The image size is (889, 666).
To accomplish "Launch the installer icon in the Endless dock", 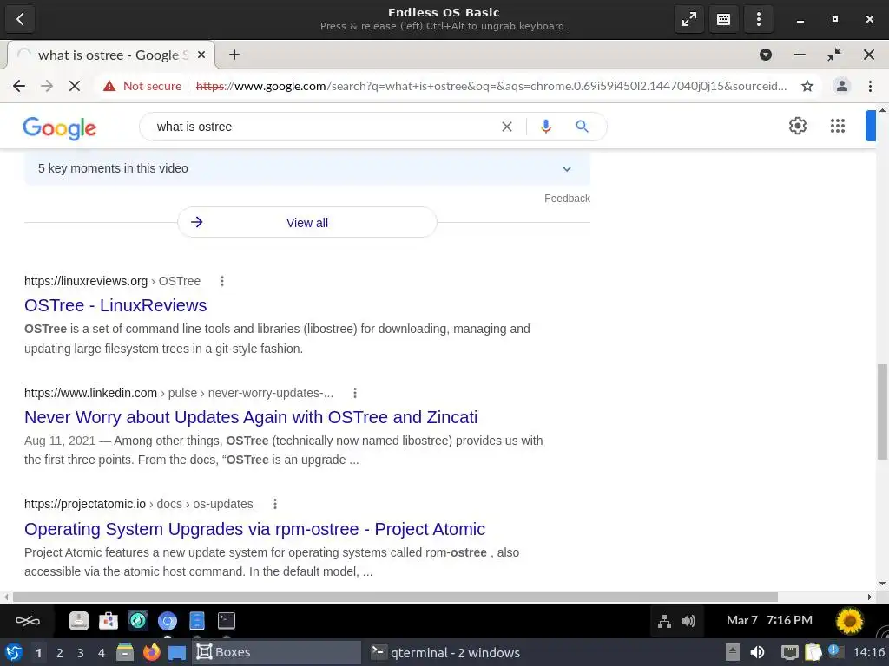I will pyautogui.click(x=79, y=621).
